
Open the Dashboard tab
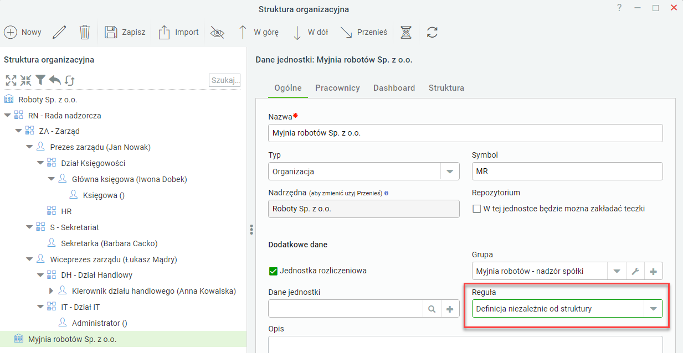click(394, 88)
